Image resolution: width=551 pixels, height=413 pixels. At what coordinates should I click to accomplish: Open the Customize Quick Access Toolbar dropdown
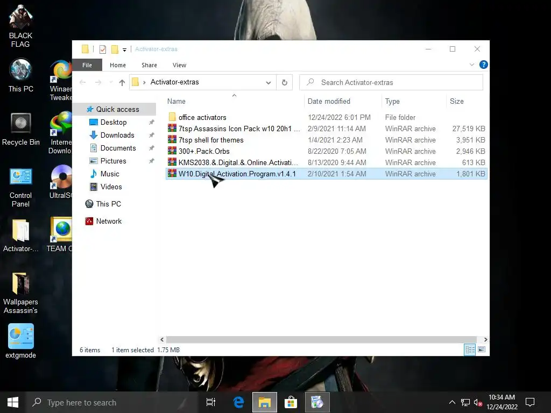[124, 50]
